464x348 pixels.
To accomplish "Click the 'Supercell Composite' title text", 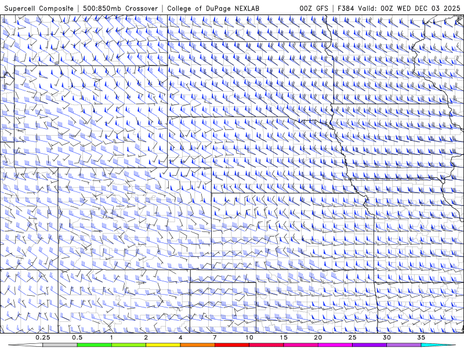I will pyautogui.click(x=39, y=8).
